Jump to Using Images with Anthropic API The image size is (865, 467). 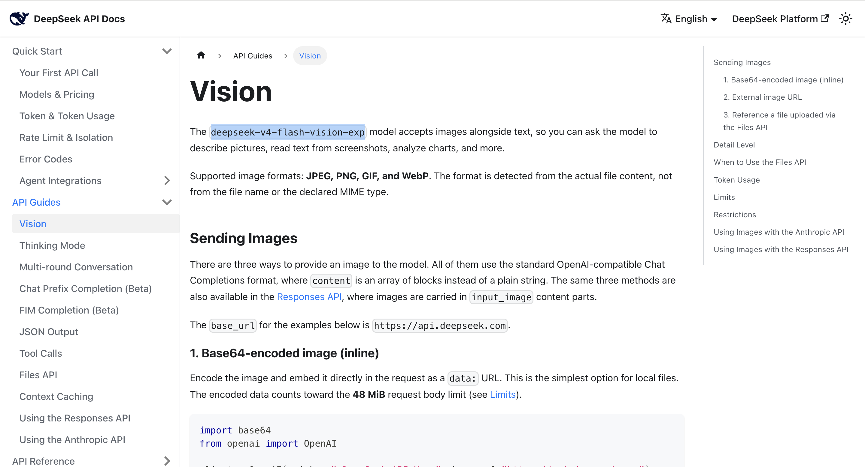pos(779,232)
